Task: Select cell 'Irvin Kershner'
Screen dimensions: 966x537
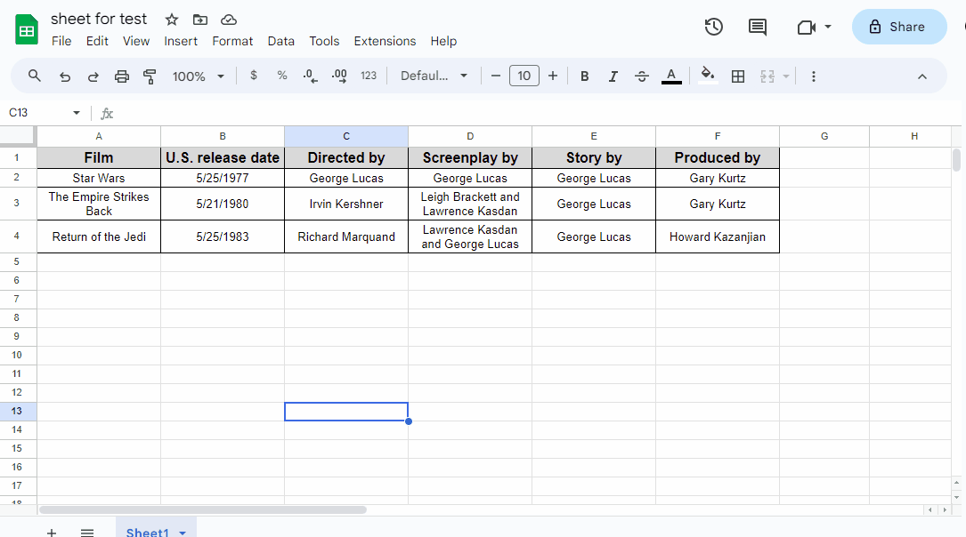Action: pos(346,204)
